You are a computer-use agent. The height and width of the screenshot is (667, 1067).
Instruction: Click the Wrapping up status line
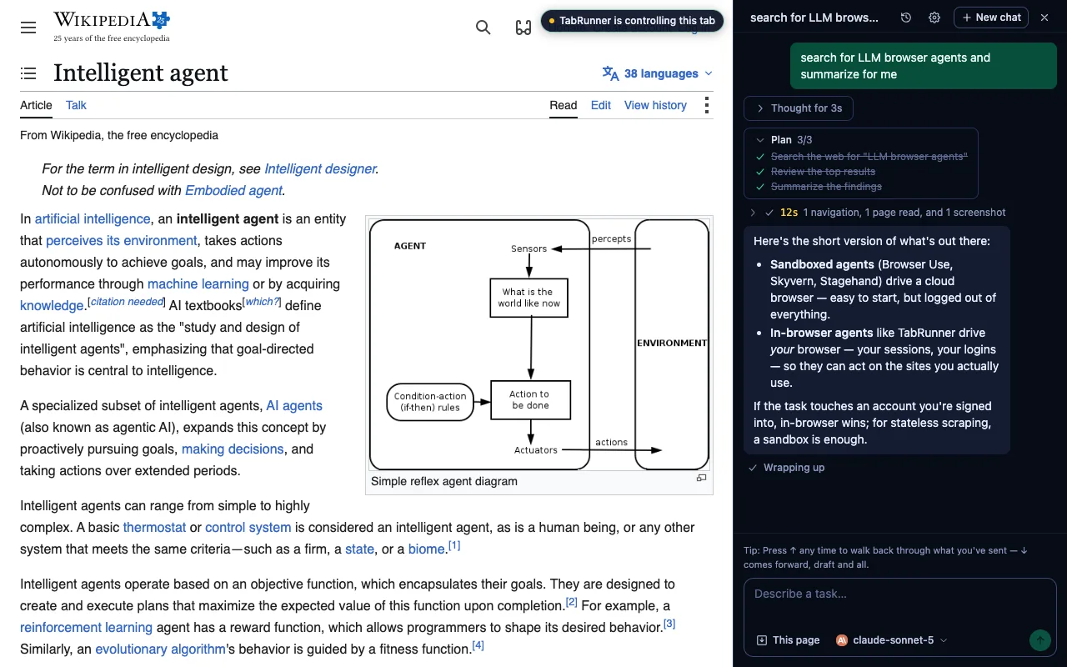[x=786, y=468]
